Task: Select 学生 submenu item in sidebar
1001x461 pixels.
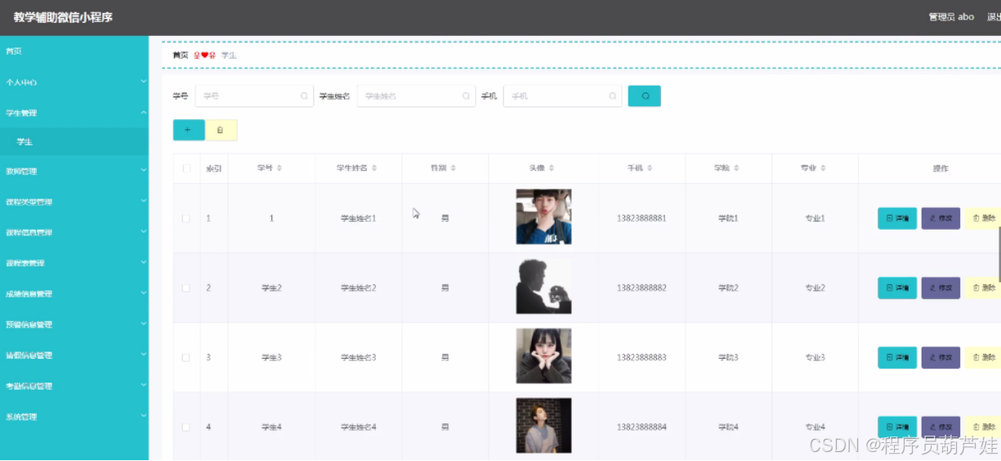Action: pos(74,142)
